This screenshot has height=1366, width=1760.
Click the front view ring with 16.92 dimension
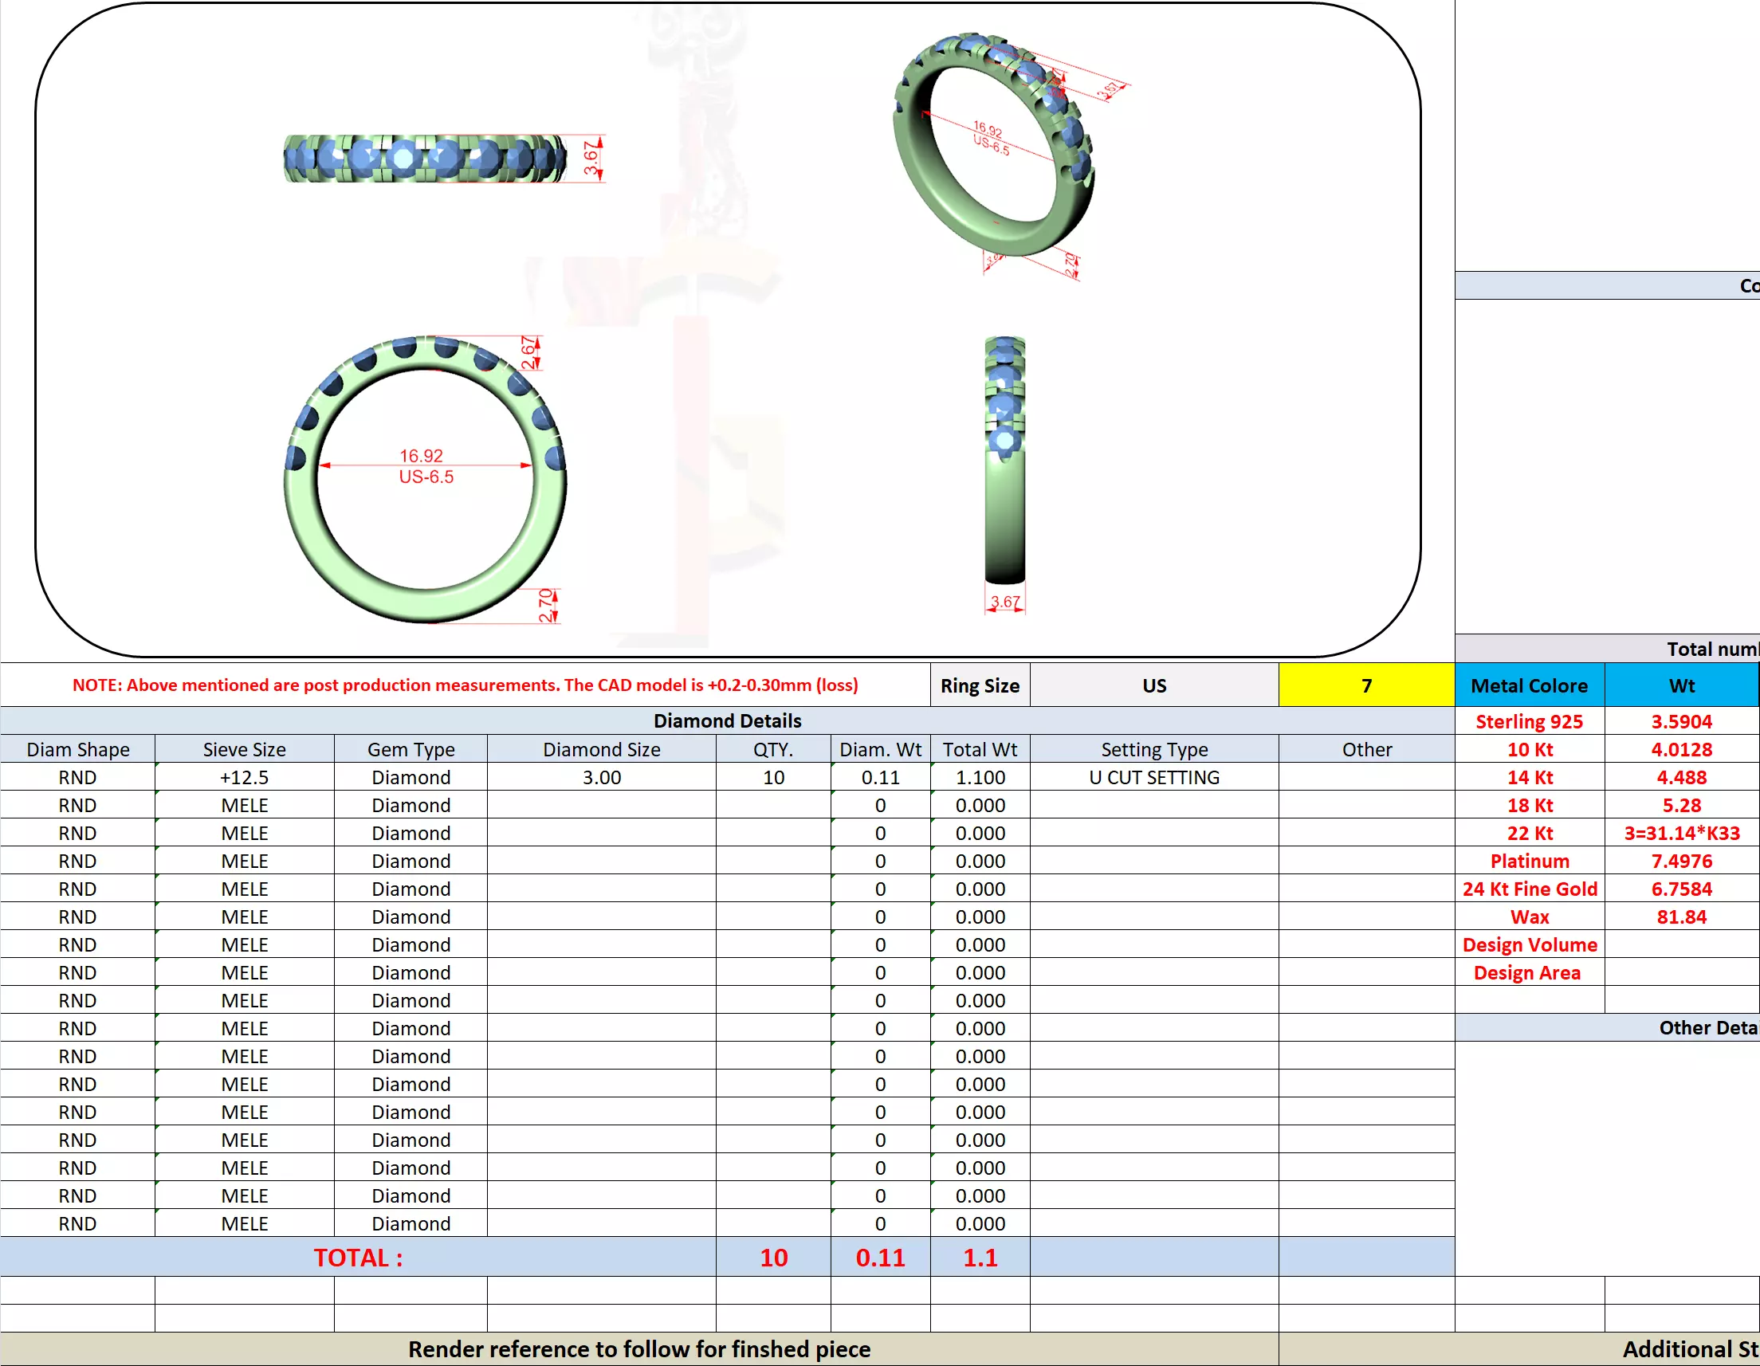[x=426, y=480]
